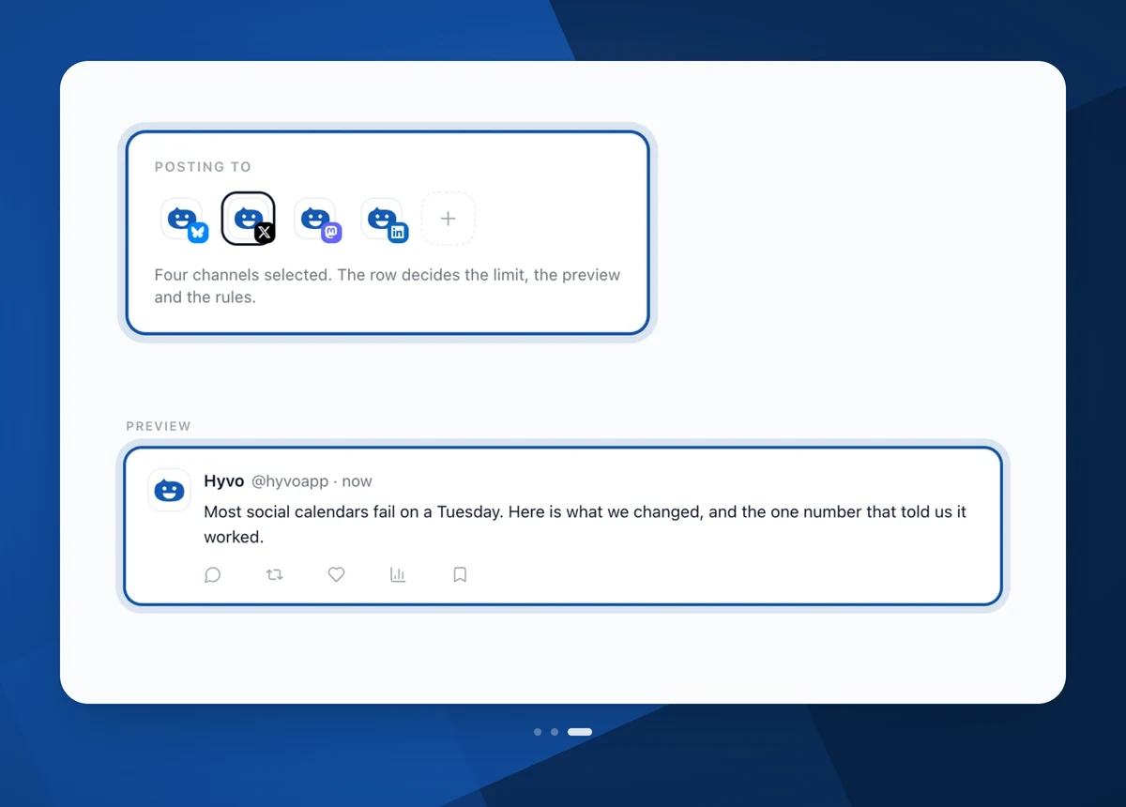Open the analytics bar chart icon

coord(398,574)
